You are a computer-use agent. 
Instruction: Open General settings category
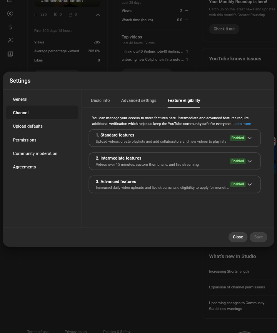(x=42, y=99)
